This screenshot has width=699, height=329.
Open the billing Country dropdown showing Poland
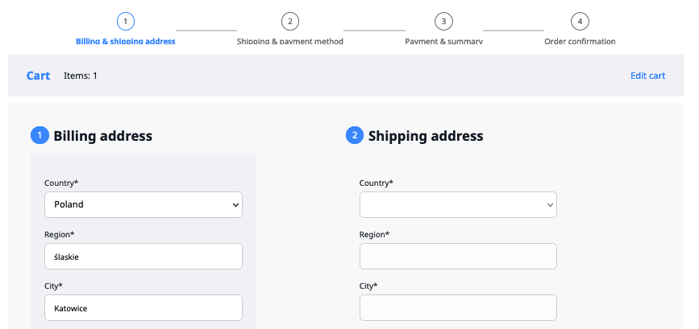[144, 204]
